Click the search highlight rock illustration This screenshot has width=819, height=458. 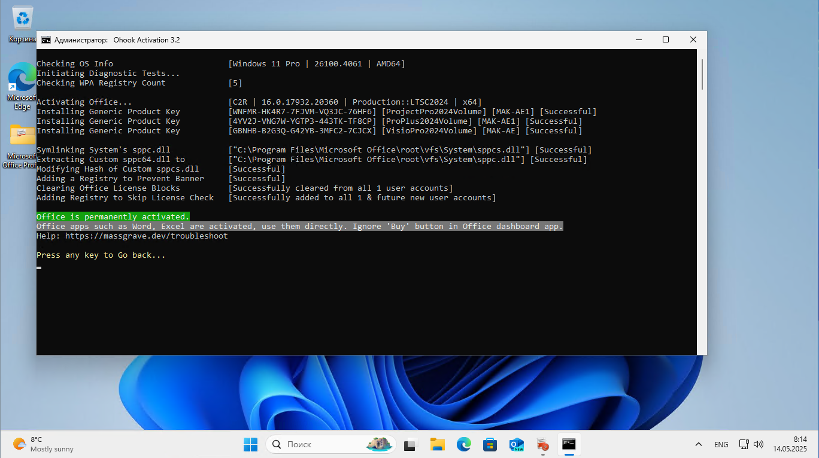(x=380, y=444)
